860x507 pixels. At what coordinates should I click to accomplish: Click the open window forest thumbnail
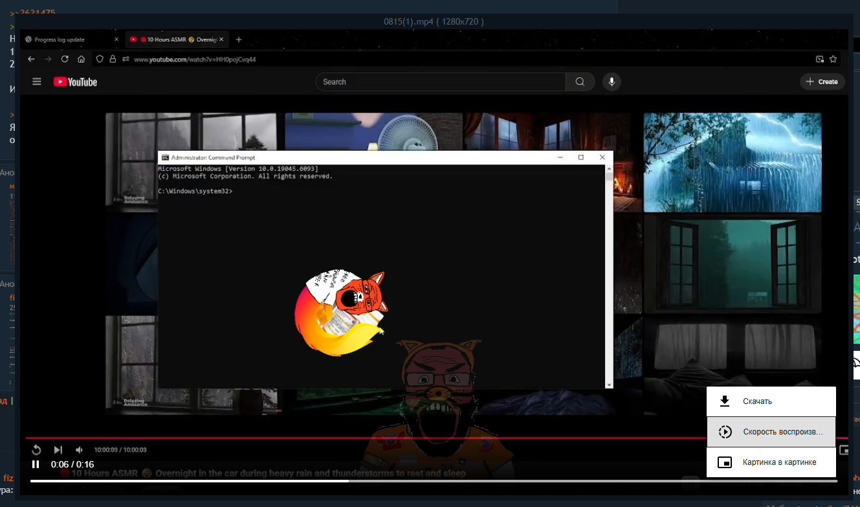point(733,263)
